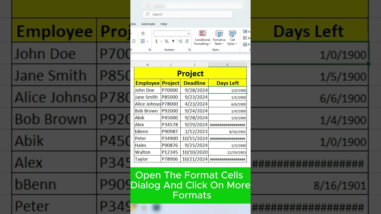
Task: Switch to the View ribbon tab
Action: tap(133, 24)
